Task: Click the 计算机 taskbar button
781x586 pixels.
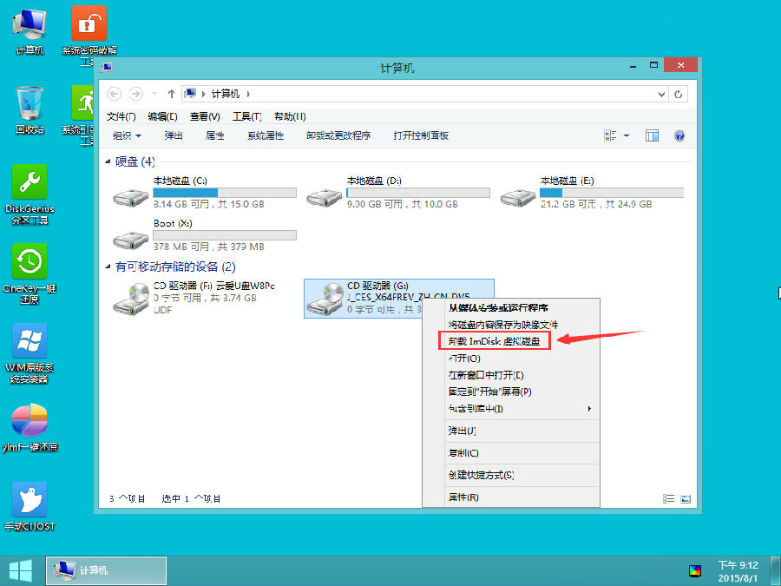Action: [x=104, y=570]
